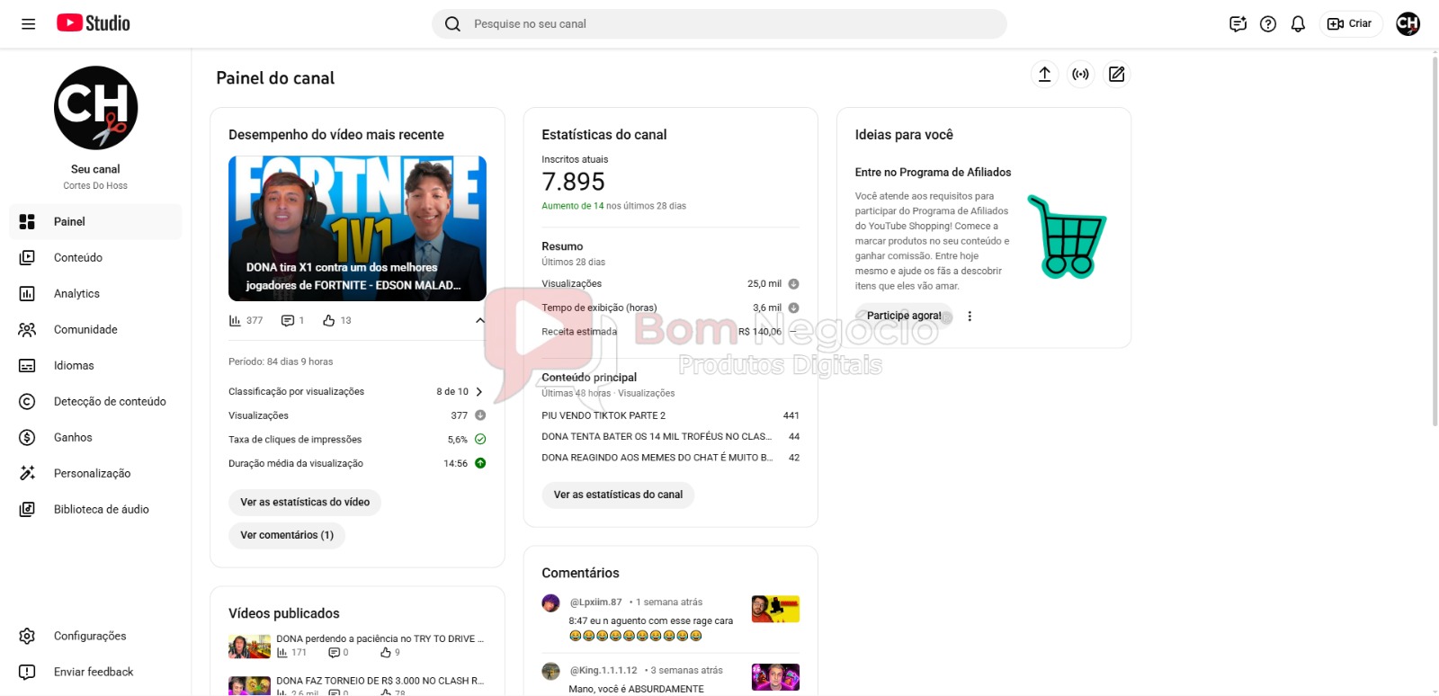Open the notifications bell
The image size is (1439, 696).
(x=1298, y=24)
